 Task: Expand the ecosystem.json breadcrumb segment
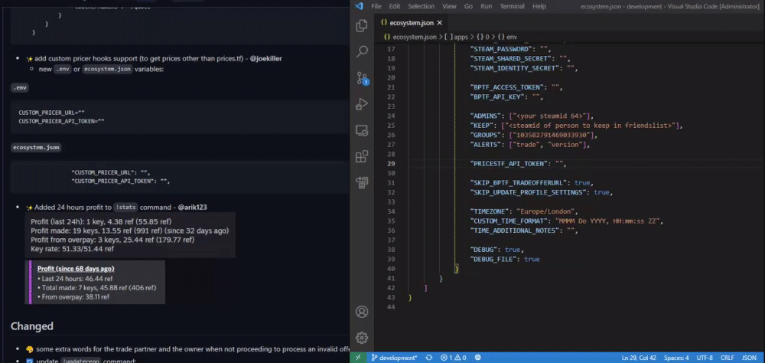(x=411, y=37)
